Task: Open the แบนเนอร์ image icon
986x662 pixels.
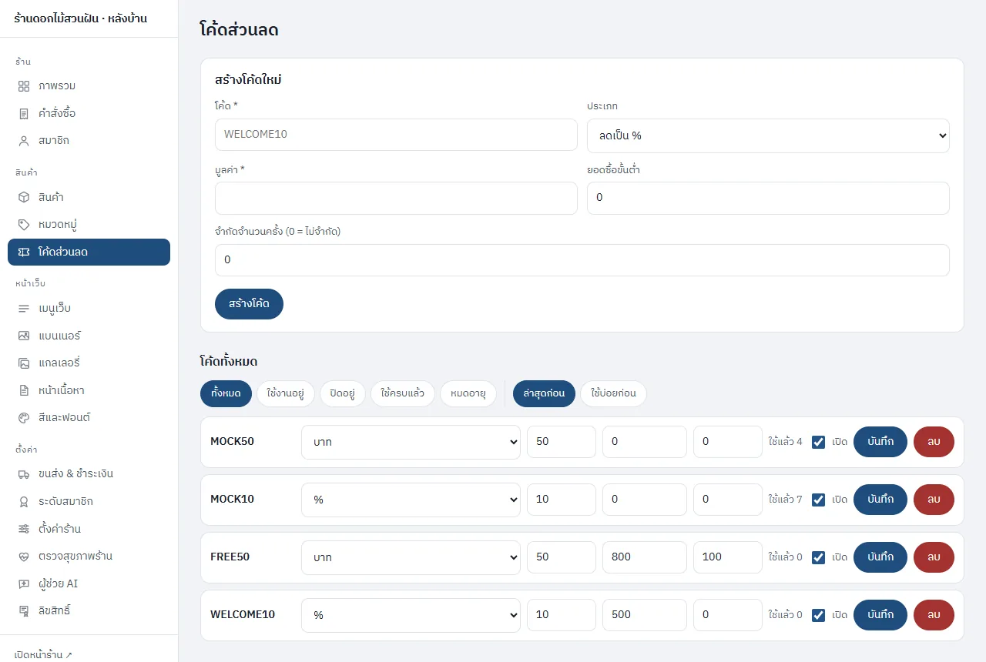Action: pos(24,336)
